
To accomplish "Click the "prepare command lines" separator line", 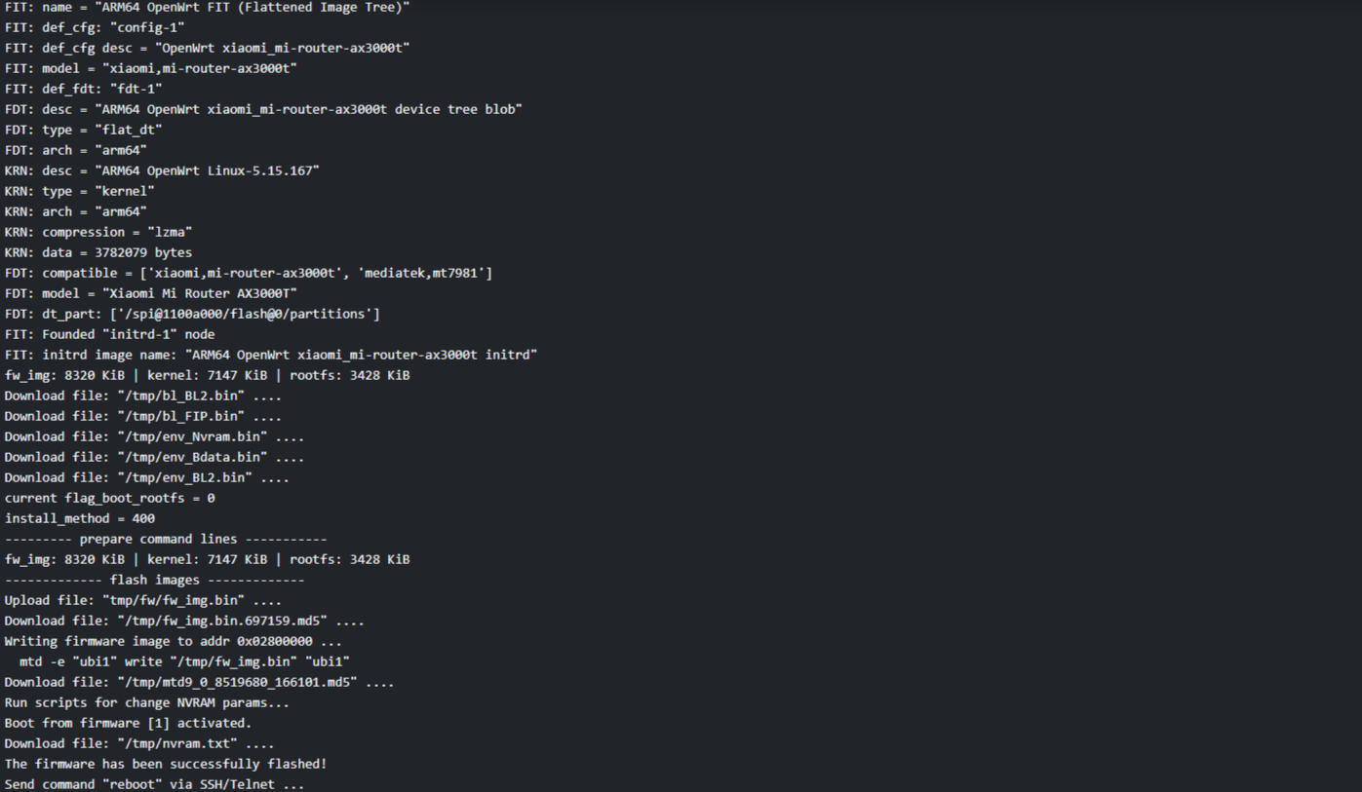I will click(x=166, y=539).
